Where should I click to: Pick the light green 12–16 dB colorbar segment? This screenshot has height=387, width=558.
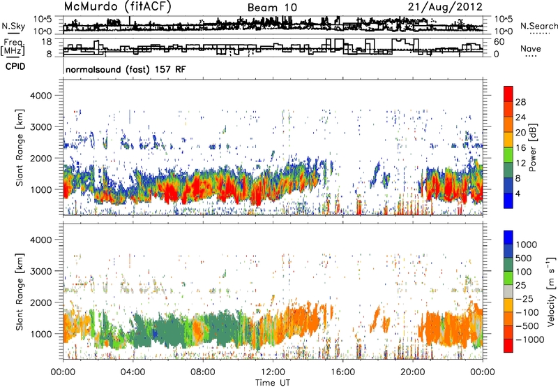[508, 155]
